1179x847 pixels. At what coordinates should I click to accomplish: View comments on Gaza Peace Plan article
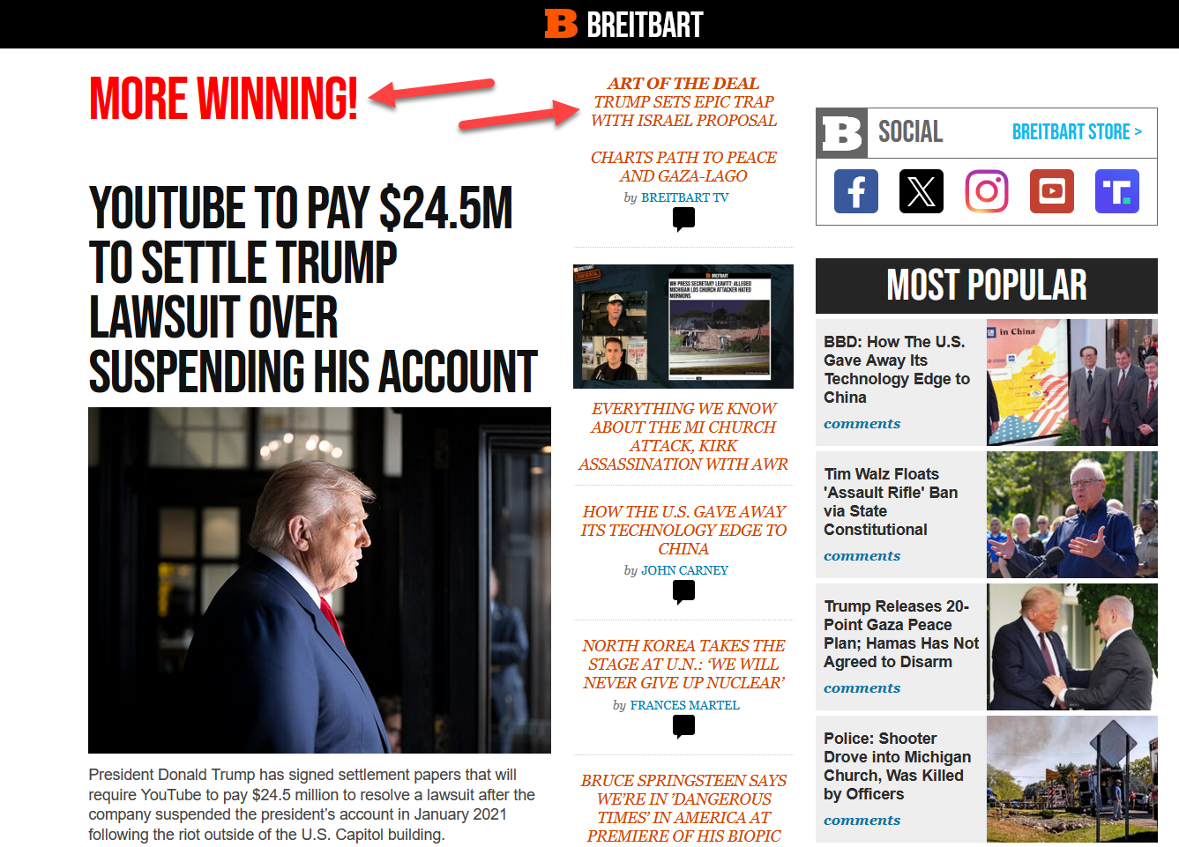click(862, 688)
